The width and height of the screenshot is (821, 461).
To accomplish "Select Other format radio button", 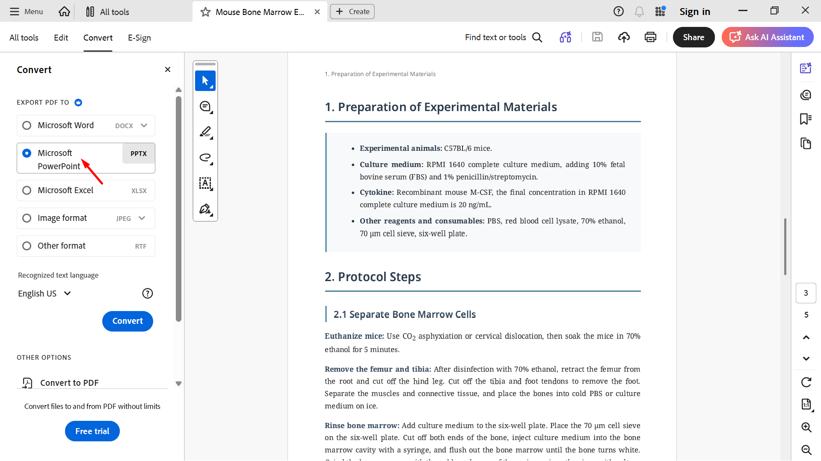I will pos(27,246).
